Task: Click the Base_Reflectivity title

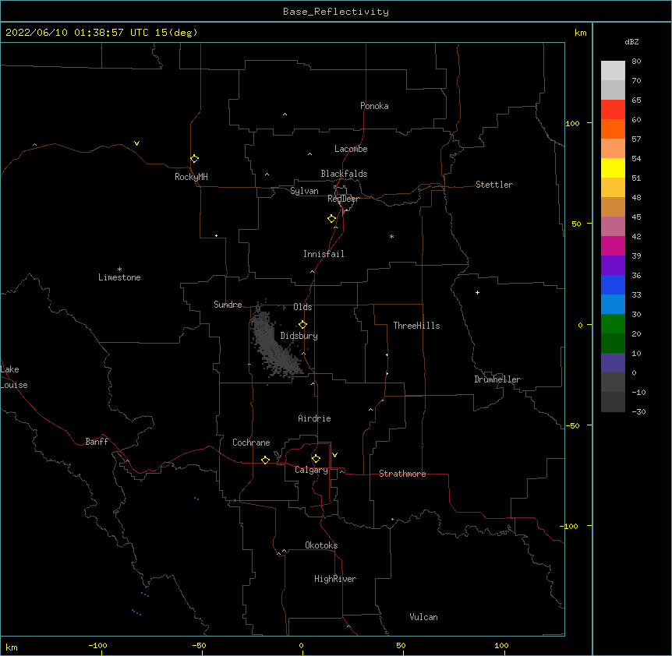Action: (336, 12)
